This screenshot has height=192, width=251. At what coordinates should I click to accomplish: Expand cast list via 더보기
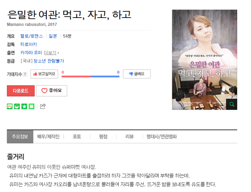click(x=51, y=53)
